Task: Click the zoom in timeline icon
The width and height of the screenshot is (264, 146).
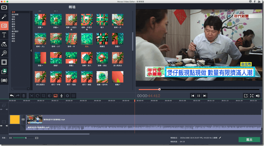Action: (x=36, y=138)
